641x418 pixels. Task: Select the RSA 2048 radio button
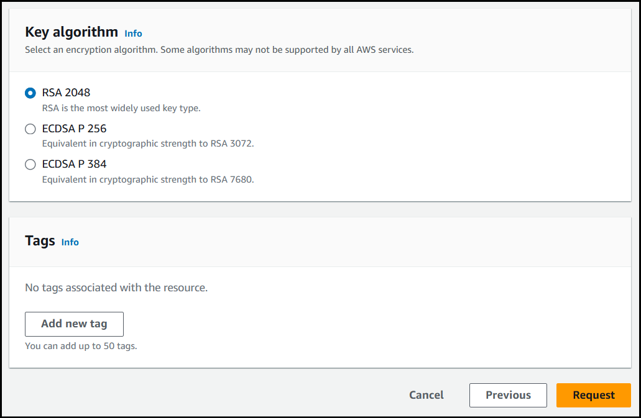pos(30,93)
